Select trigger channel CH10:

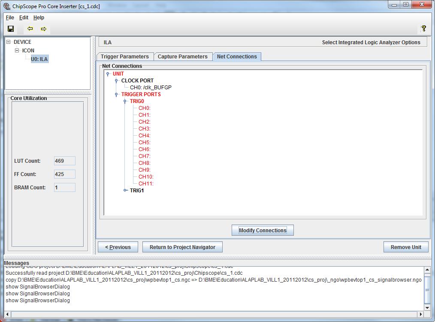(x=146, y=177)
